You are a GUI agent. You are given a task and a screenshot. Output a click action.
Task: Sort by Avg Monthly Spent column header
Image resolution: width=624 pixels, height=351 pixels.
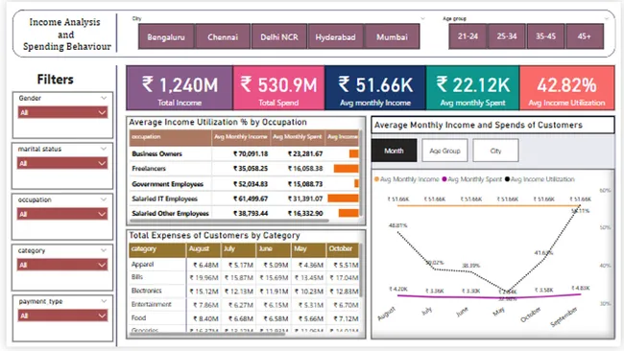click(x=298, y=137)
